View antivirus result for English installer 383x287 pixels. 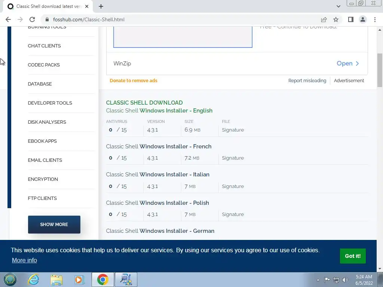118,130
